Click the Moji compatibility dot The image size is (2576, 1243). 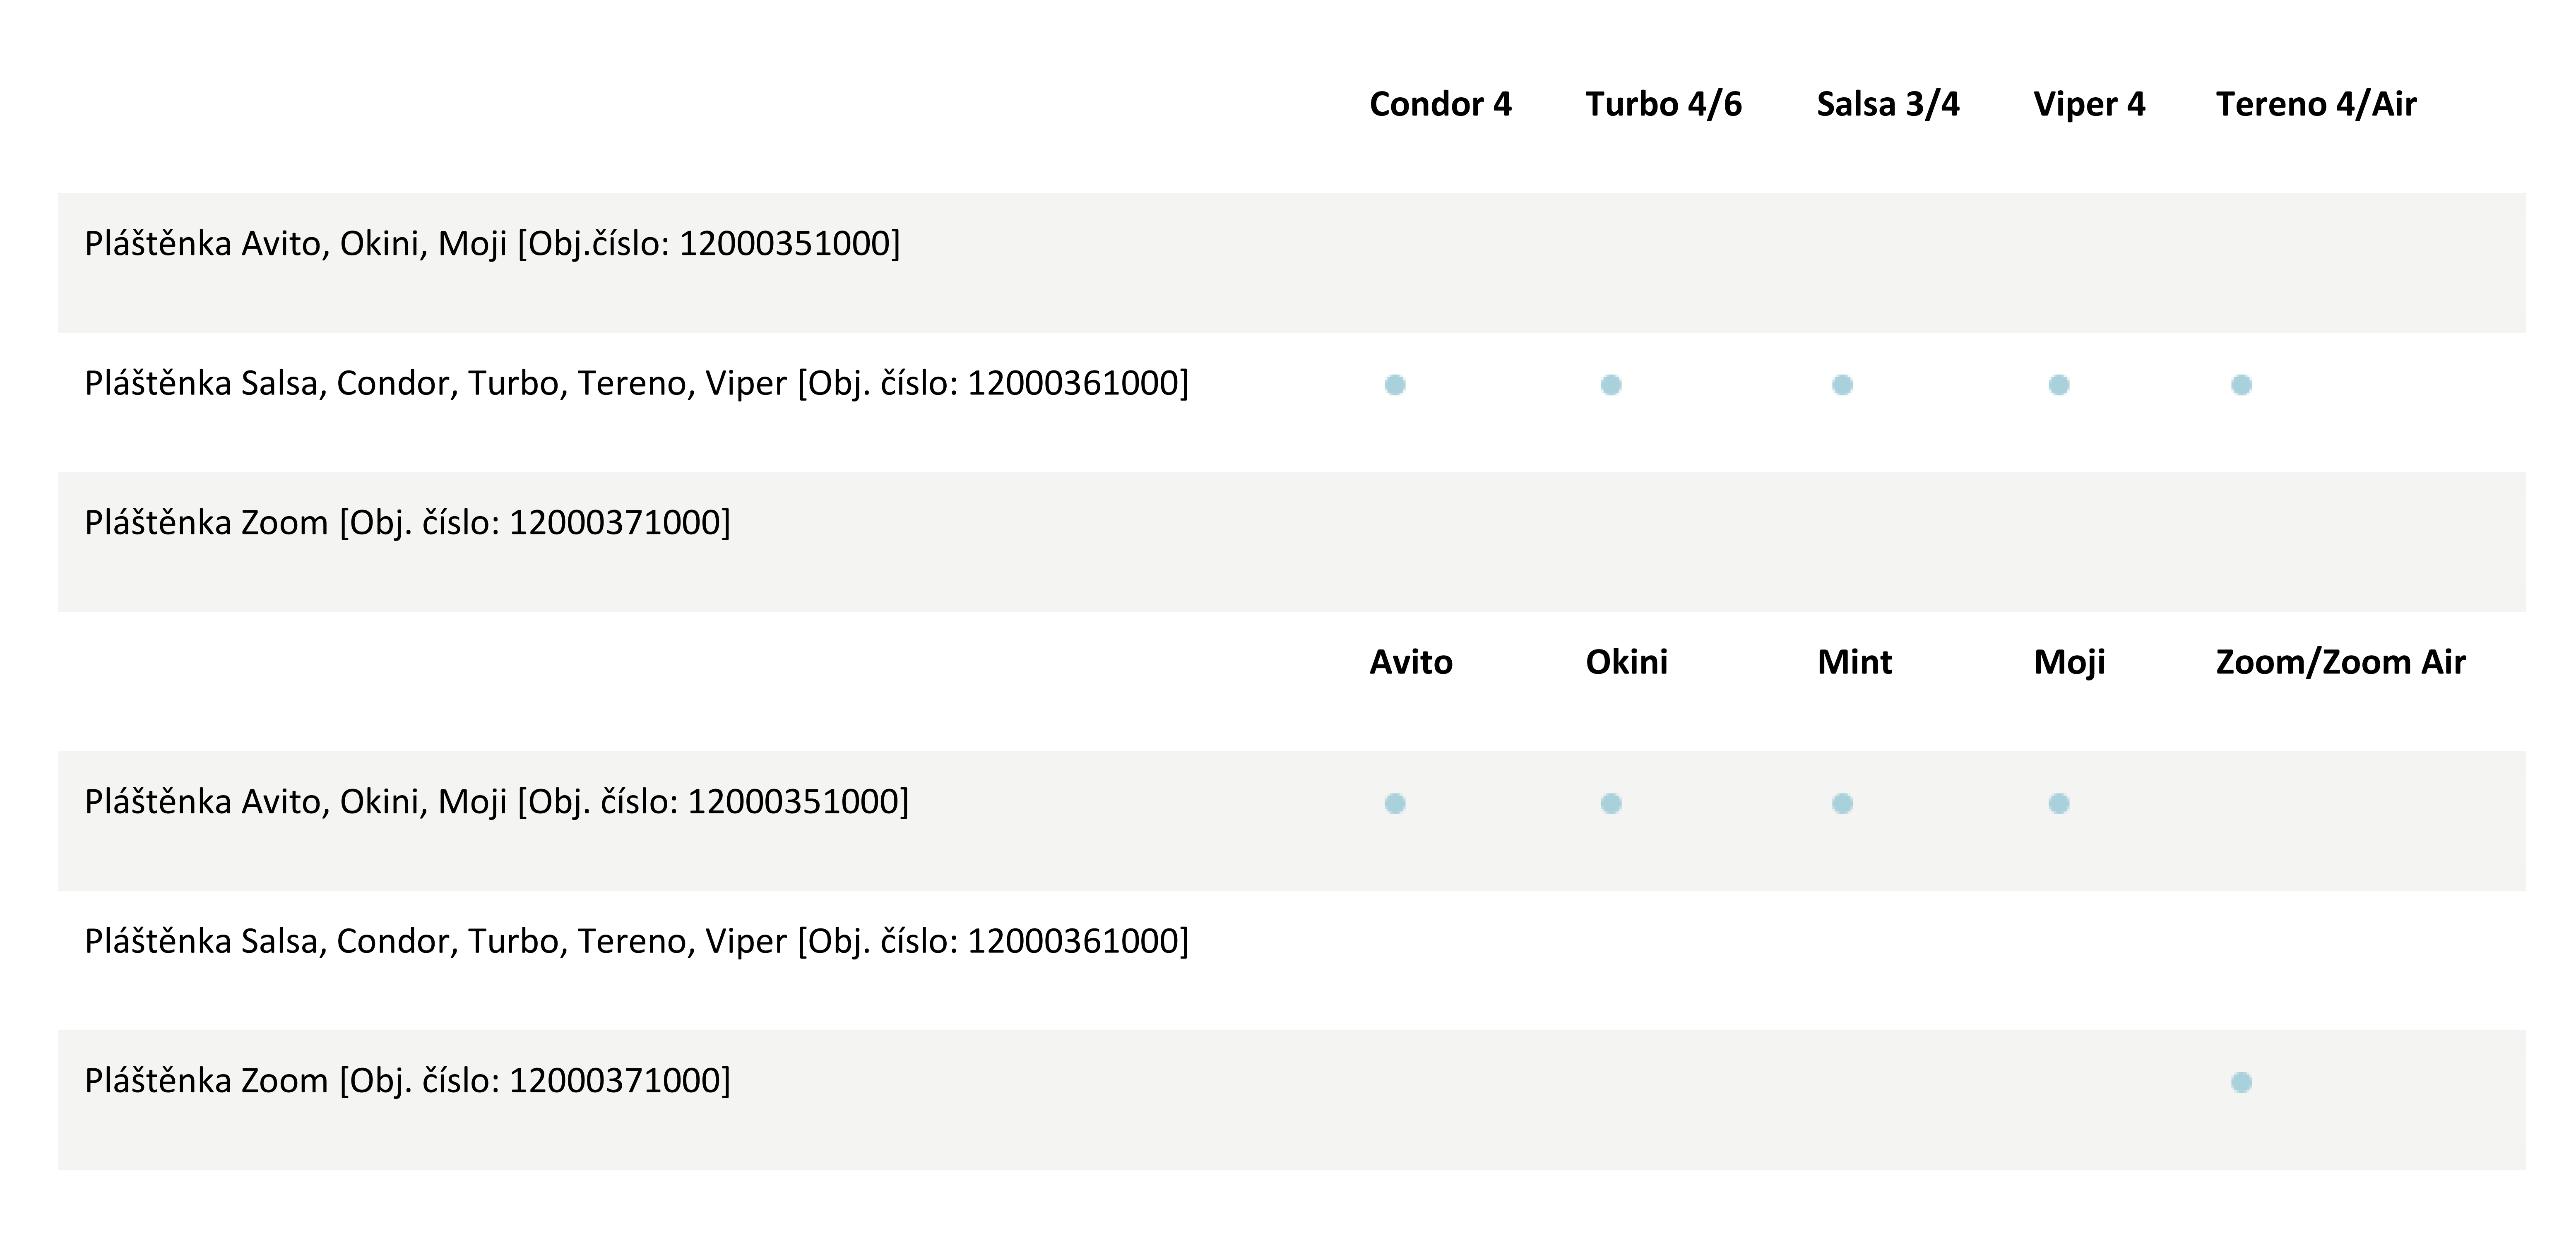(x=2059, y=804)
